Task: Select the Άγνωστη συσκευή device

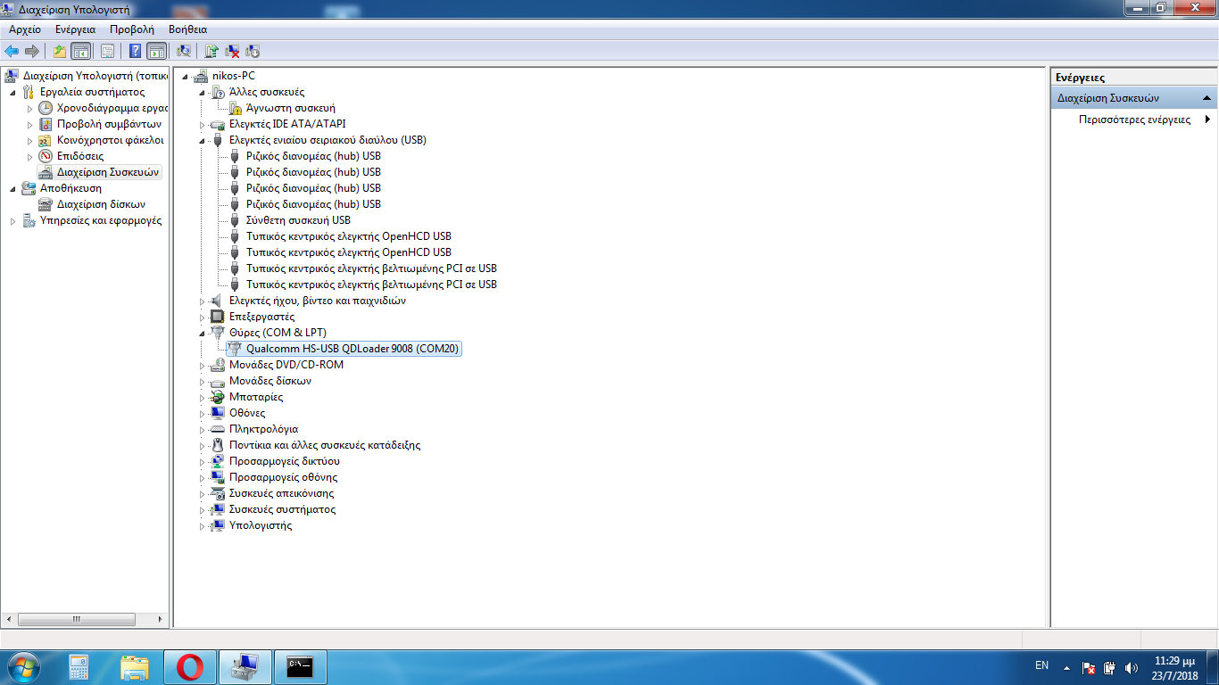Action: [291, 108]
